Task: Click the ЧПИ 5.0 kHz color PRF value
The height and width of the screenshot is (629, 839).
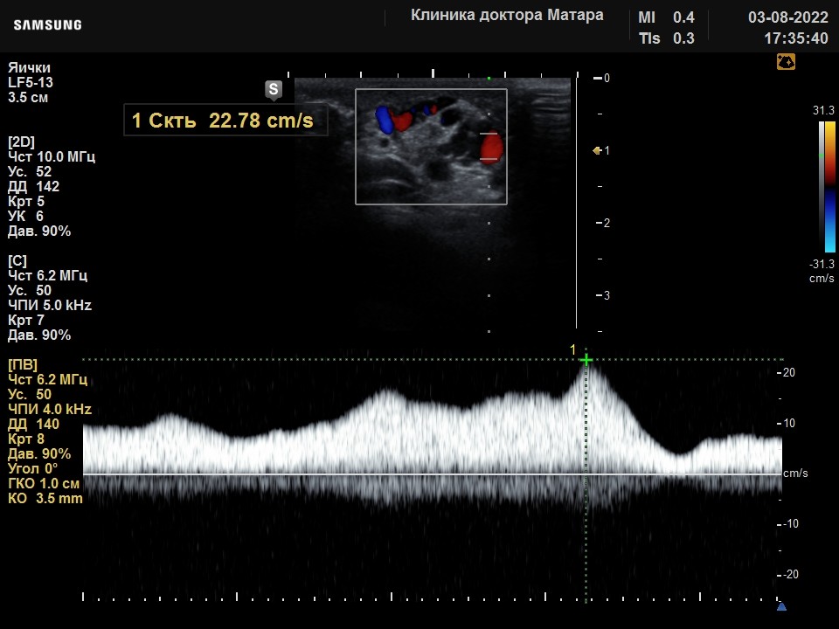Action: pos(50,306)
